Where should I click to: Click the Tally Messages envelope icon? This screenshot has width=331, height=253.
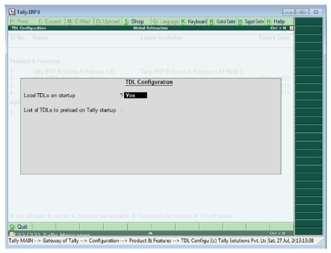click(x=12, y=234)
